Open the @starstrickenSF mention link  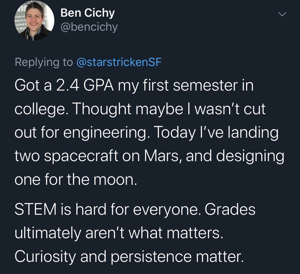(x=119, y=62)
